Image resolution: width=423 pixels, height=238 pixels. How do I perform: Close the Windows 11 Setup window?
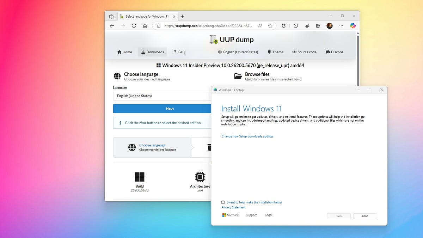pyautogui.click(x=382, y=90)
